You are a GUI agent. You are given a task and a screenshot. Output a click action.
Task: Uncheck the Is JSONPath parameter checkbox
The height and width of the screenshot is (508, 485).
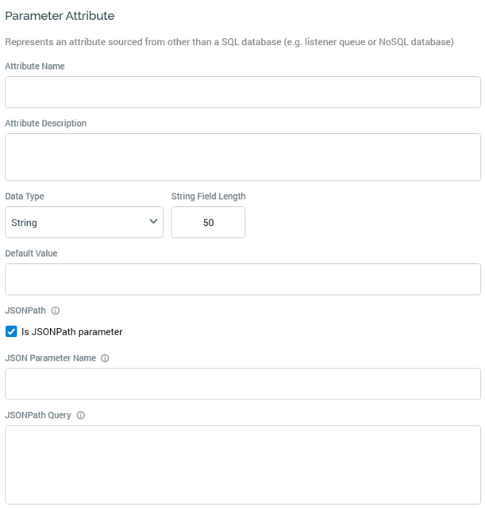click(x=11, y=332)
